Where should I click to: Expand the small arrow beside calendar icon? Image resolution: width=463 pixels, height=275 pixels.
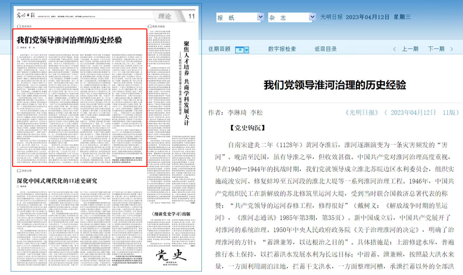[x=247, y=50]
